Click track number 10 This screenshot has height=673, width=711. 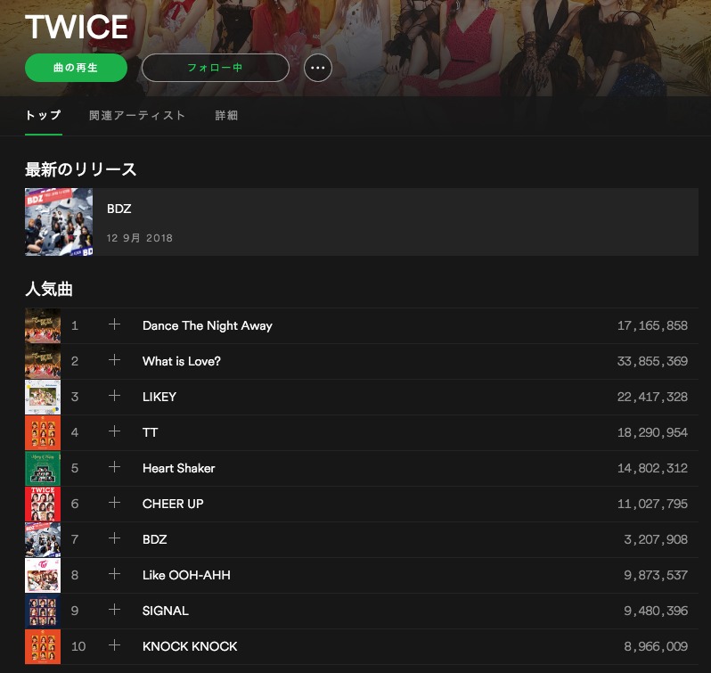tap(78, 646)
